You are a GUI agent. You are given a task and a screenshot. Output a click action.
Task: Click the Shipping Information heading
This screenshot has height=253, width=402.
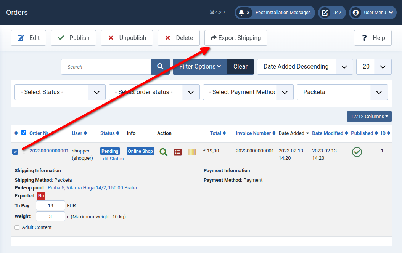[x=38, y=171]
